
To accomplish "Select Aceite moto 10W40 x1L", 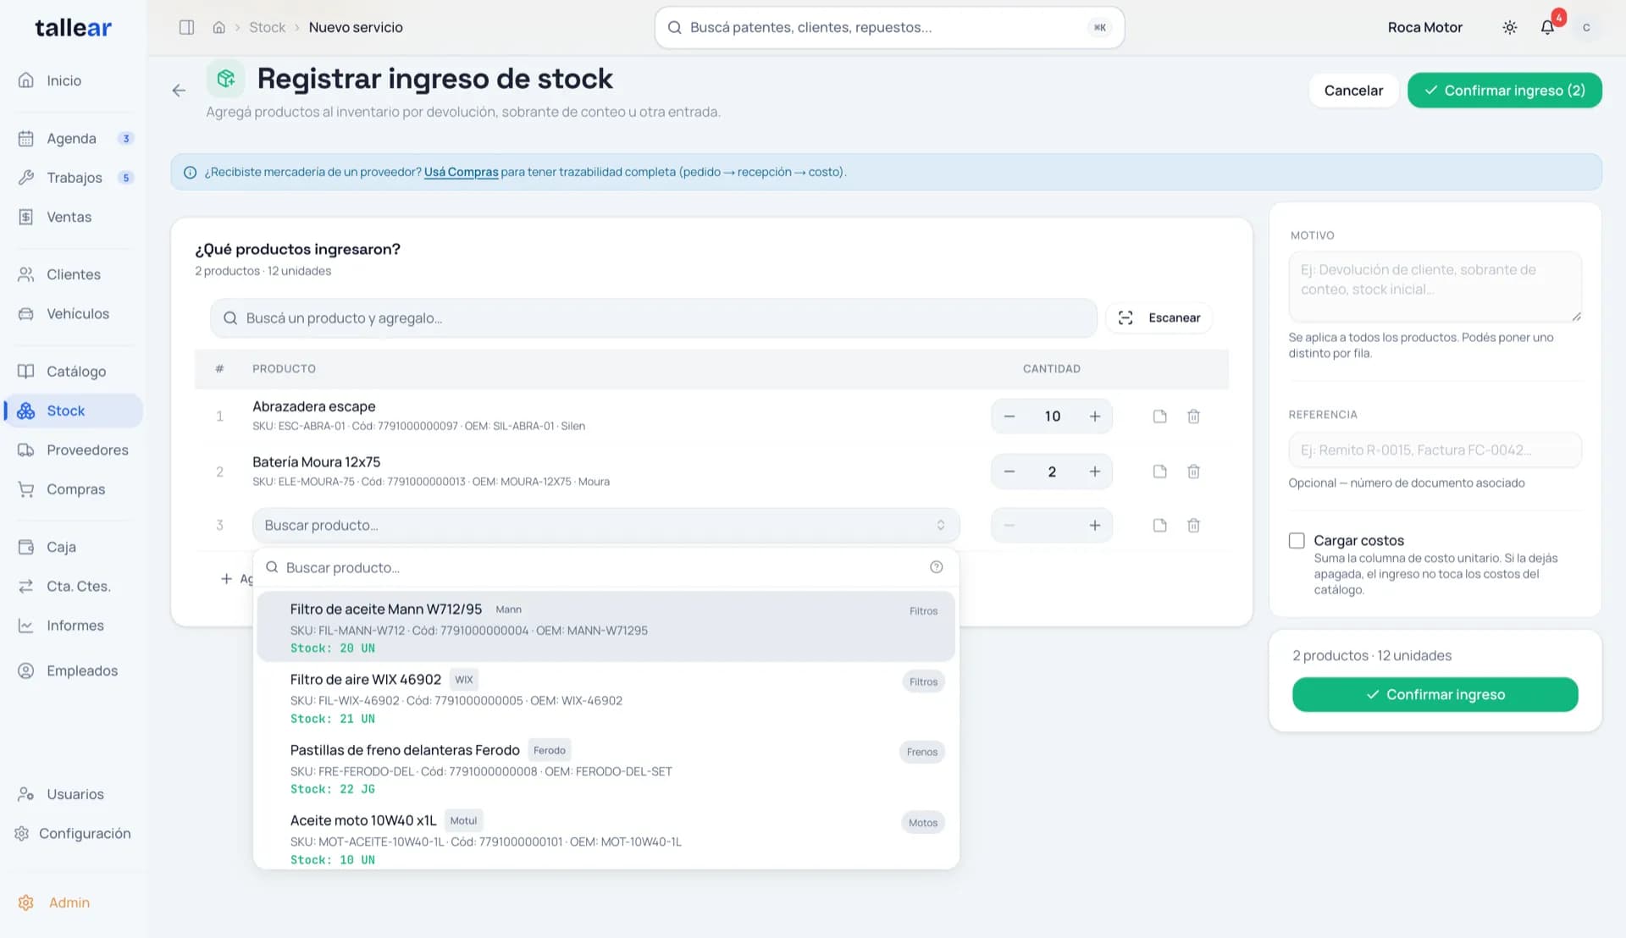I will 606,838.
